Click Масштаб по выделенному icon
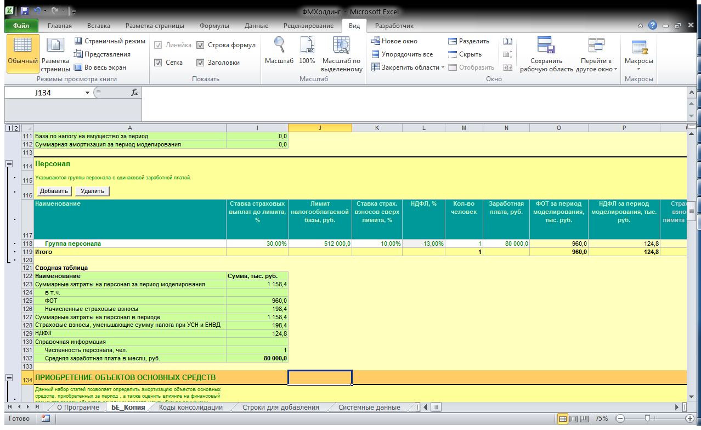 click(341, 54)
